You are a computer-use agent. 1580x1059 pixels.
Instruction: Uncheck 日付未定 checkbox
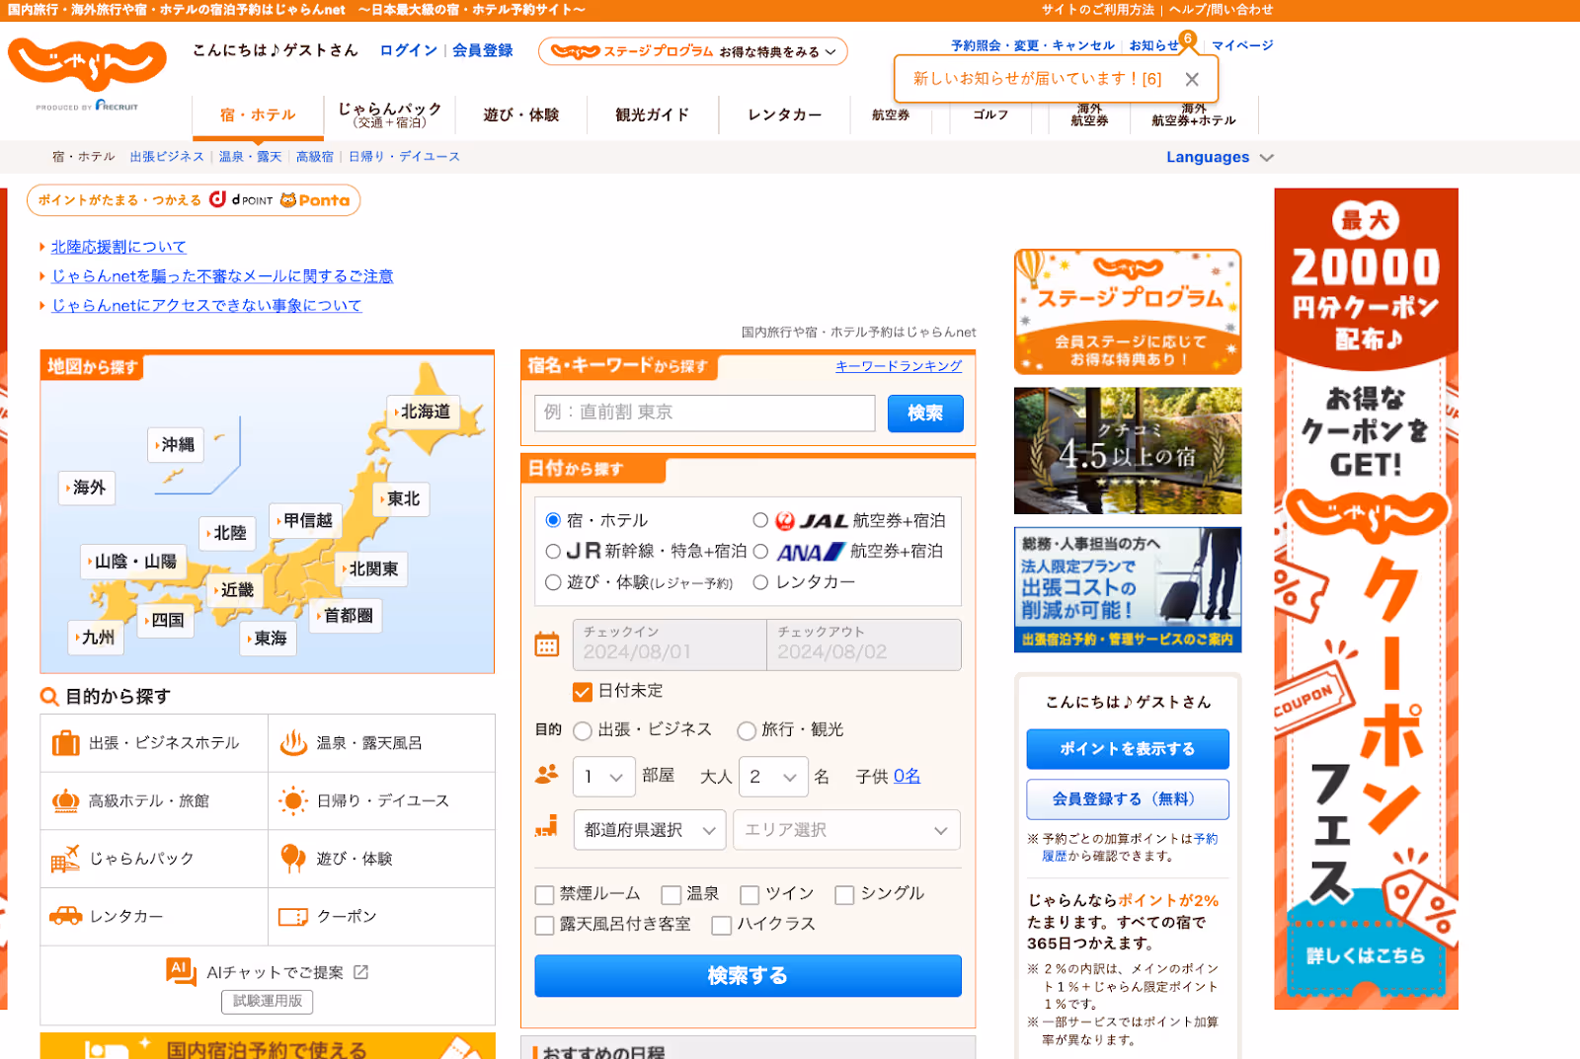(x=583, y=692)
